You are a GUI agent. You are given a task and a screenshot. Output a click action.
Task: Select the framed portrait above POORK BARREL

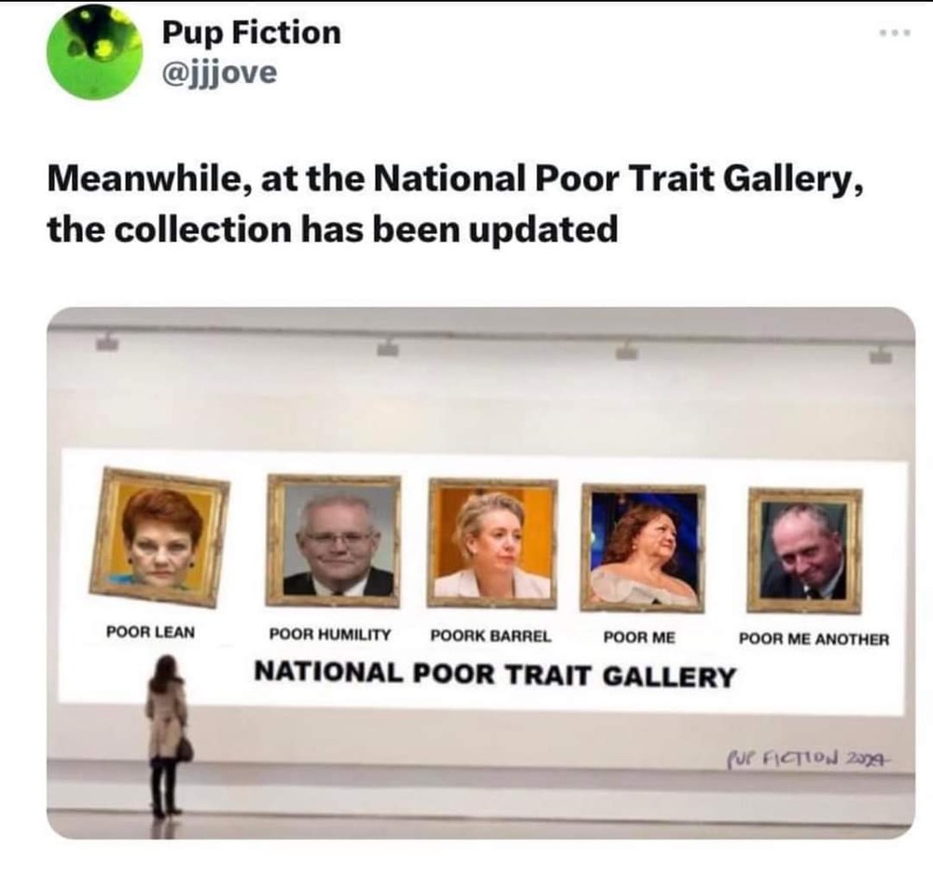point(493,543)
